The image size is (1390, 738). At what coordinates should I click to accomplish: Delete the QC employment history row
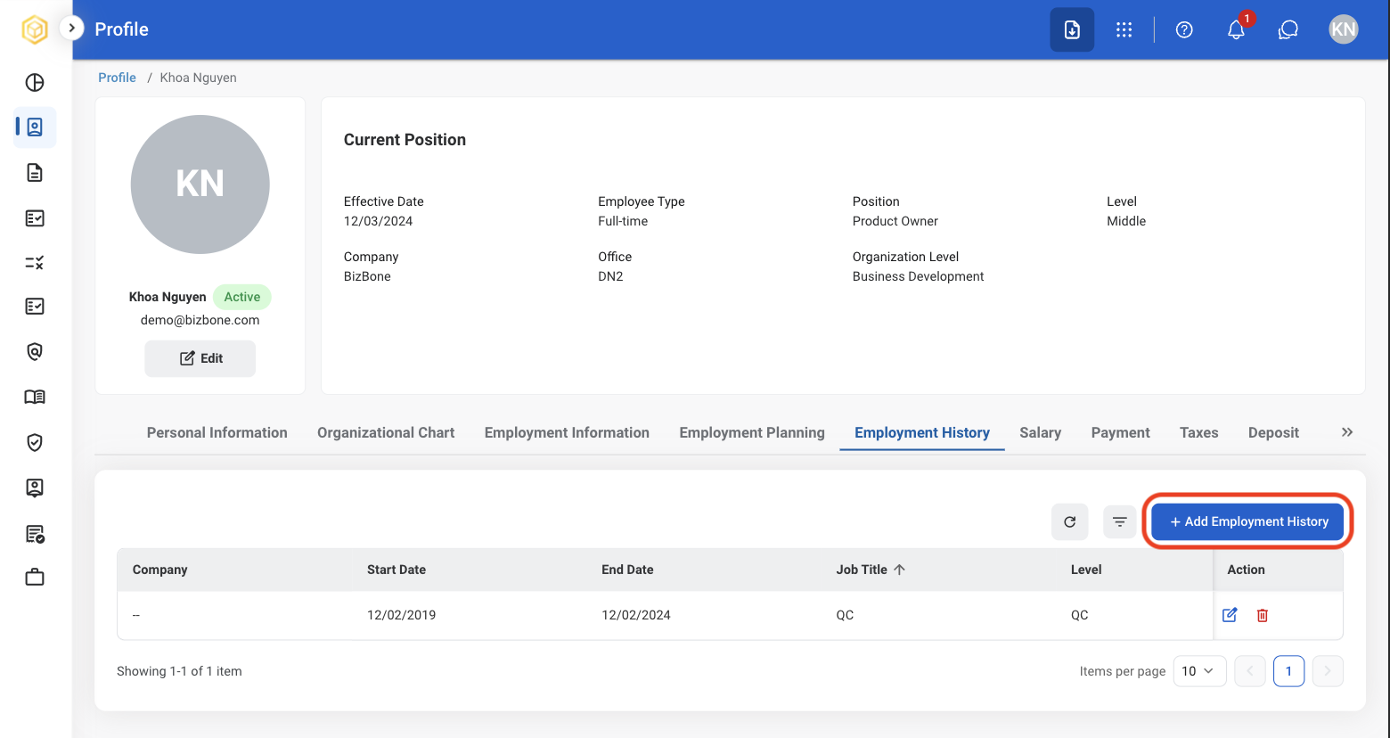(1263, 615)
